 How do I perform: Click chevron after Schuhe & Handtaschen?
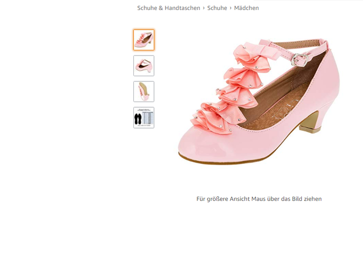[204, 8]
